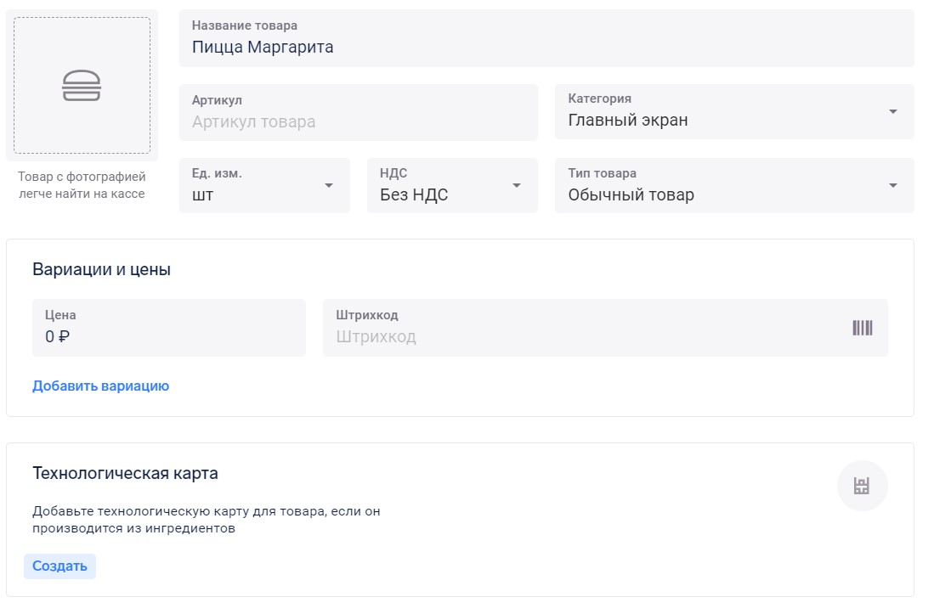Expand the Ед. изм. unit dropdown
The image size is (934, 614).
264,186
